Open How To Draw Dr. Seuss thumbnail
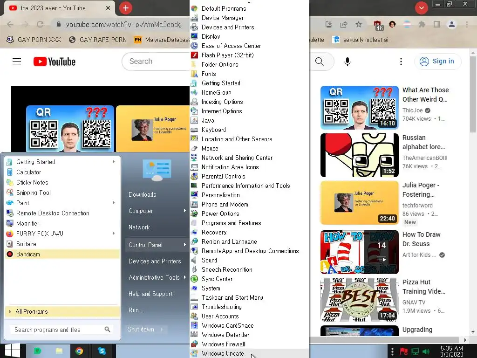 point(359,252)
